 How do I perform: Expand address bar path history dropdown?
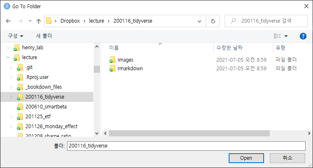point(199,21)
